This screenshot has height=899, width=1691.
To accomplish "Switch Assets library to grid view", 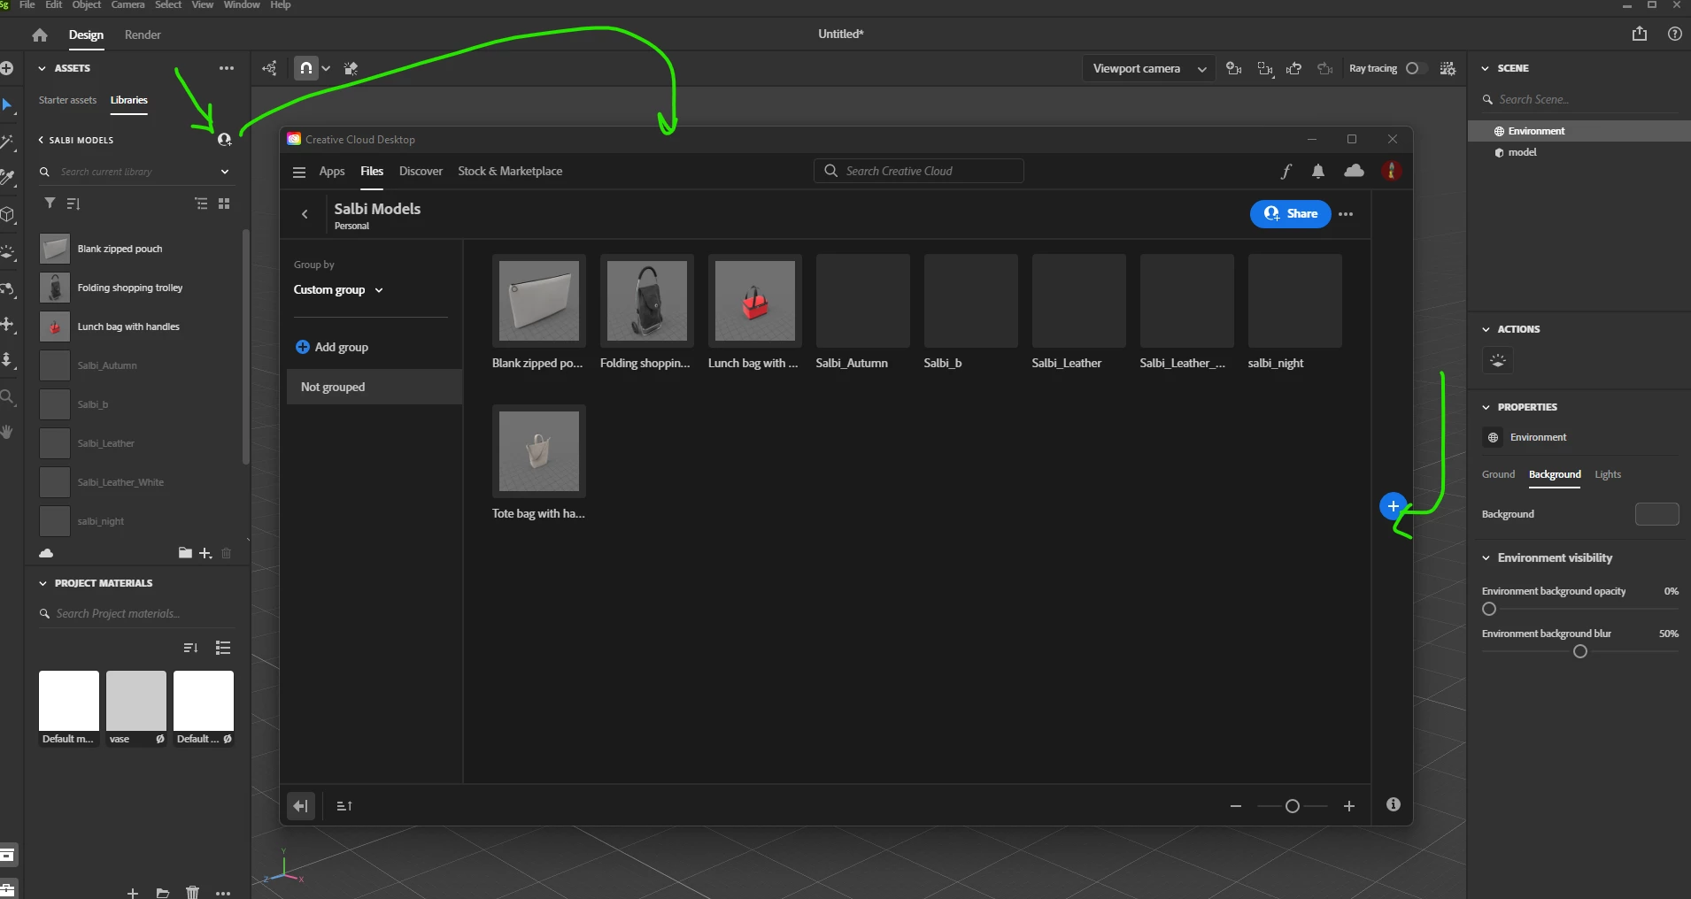I will coord(224,204).
